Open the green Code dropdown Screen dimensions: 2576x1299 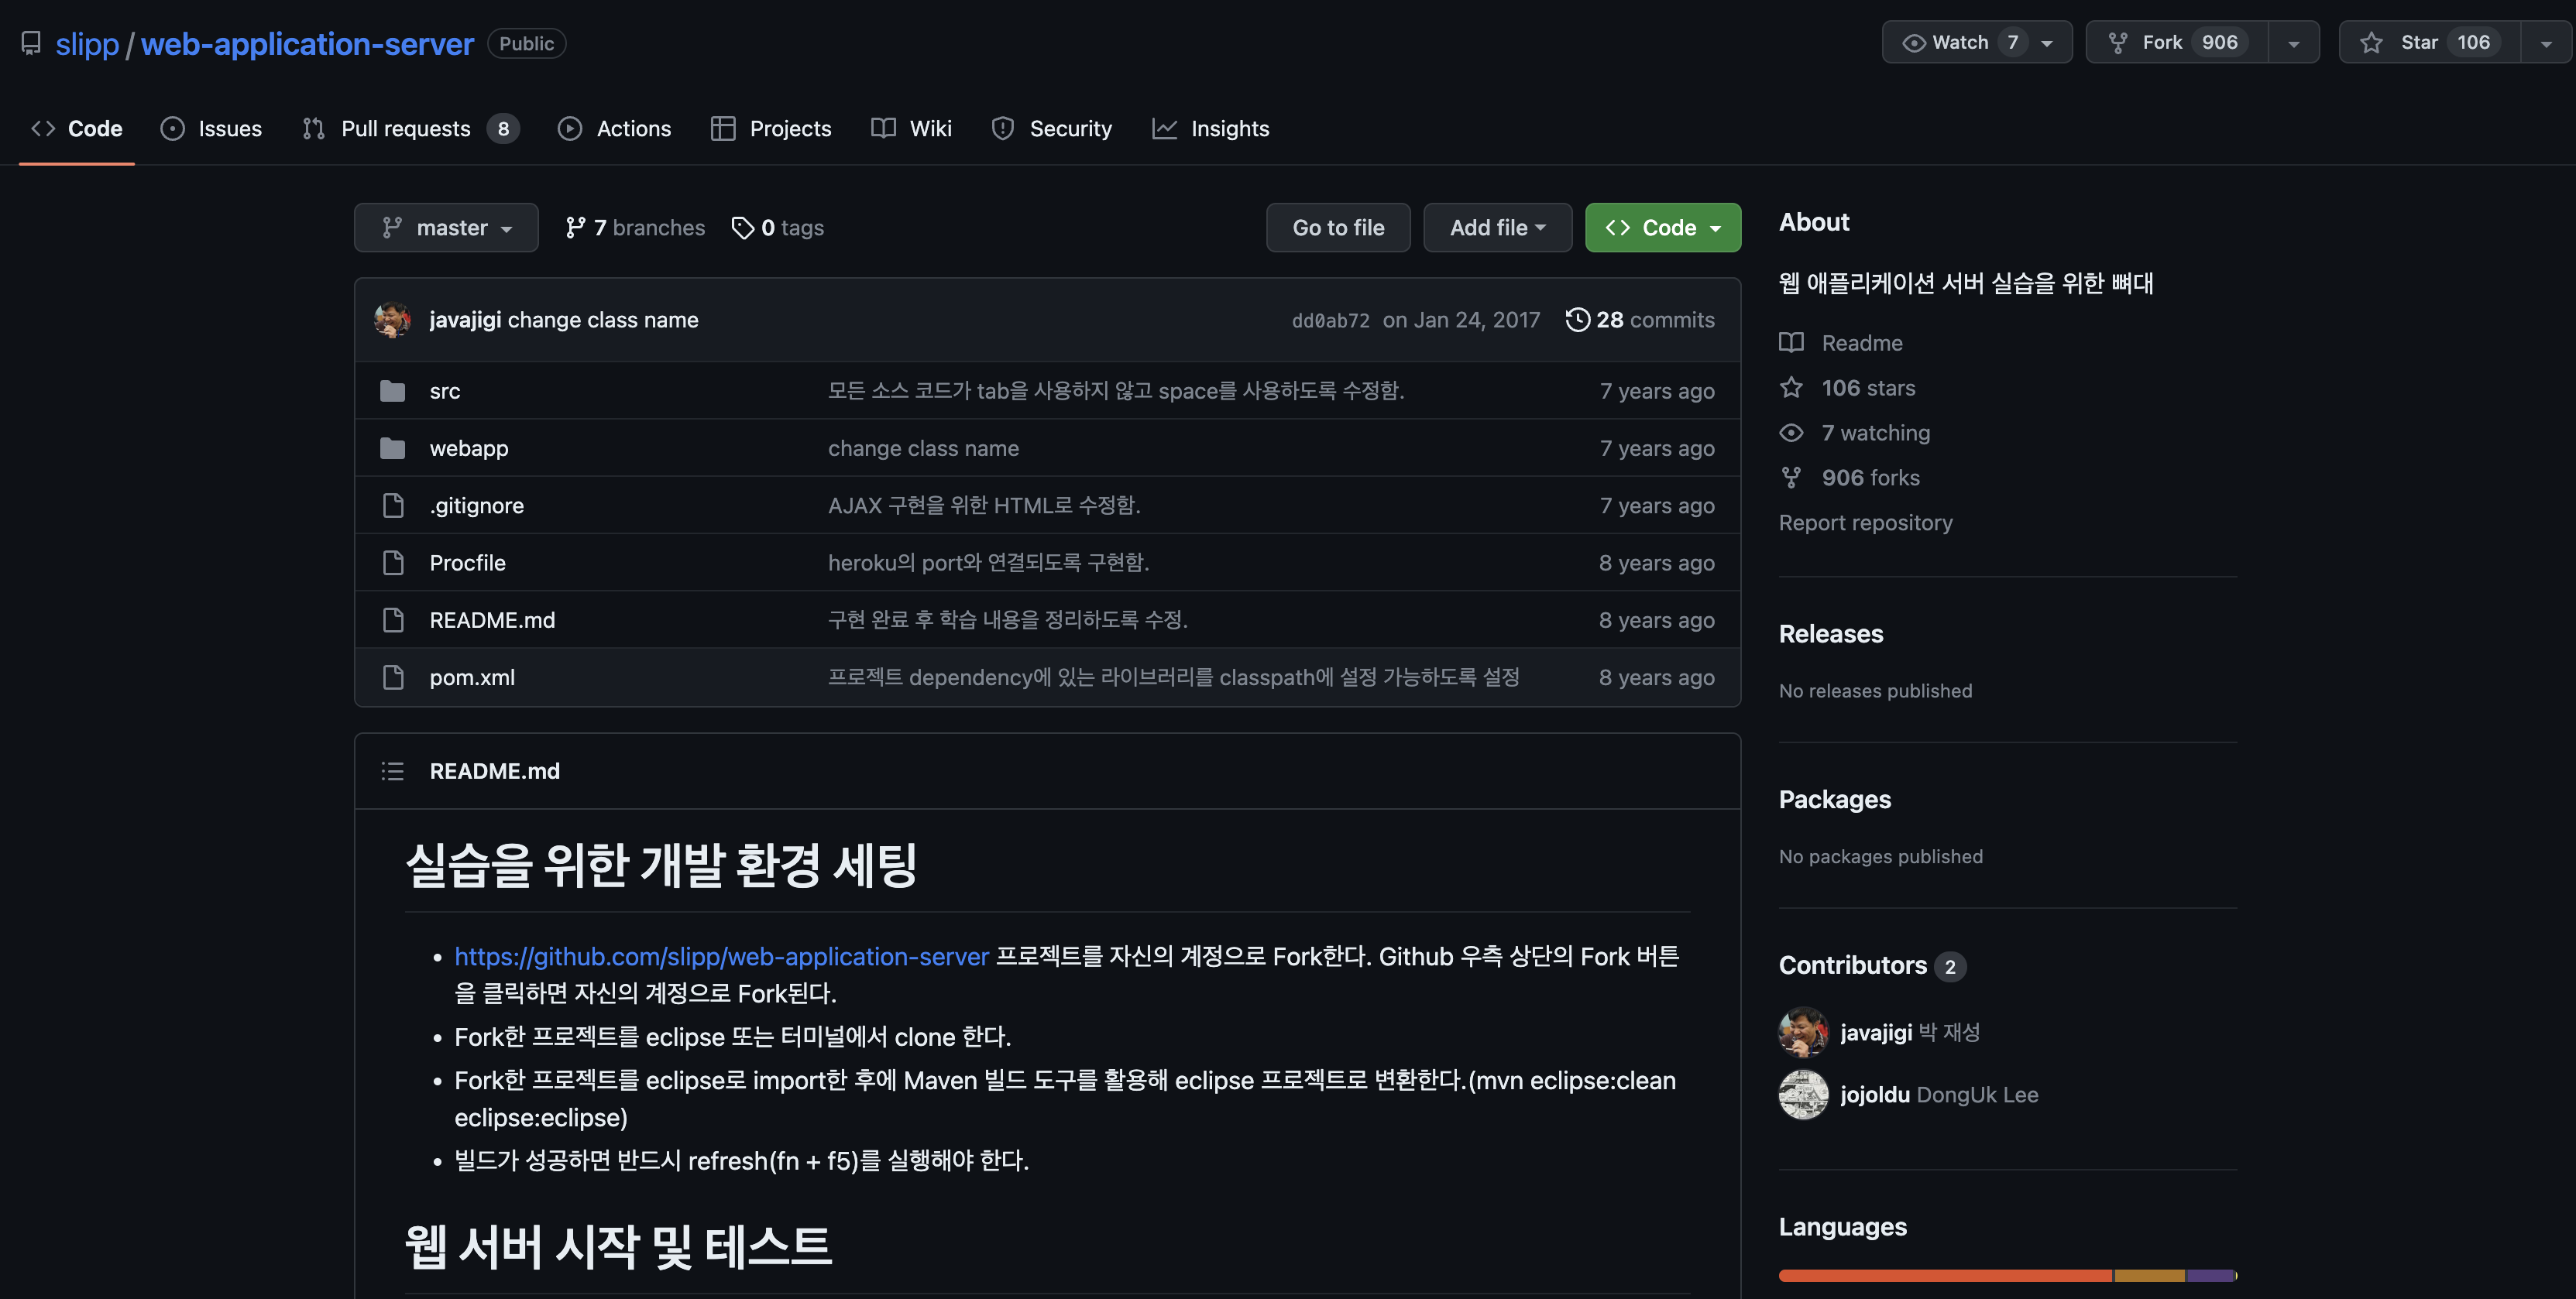pos(1662,228)
